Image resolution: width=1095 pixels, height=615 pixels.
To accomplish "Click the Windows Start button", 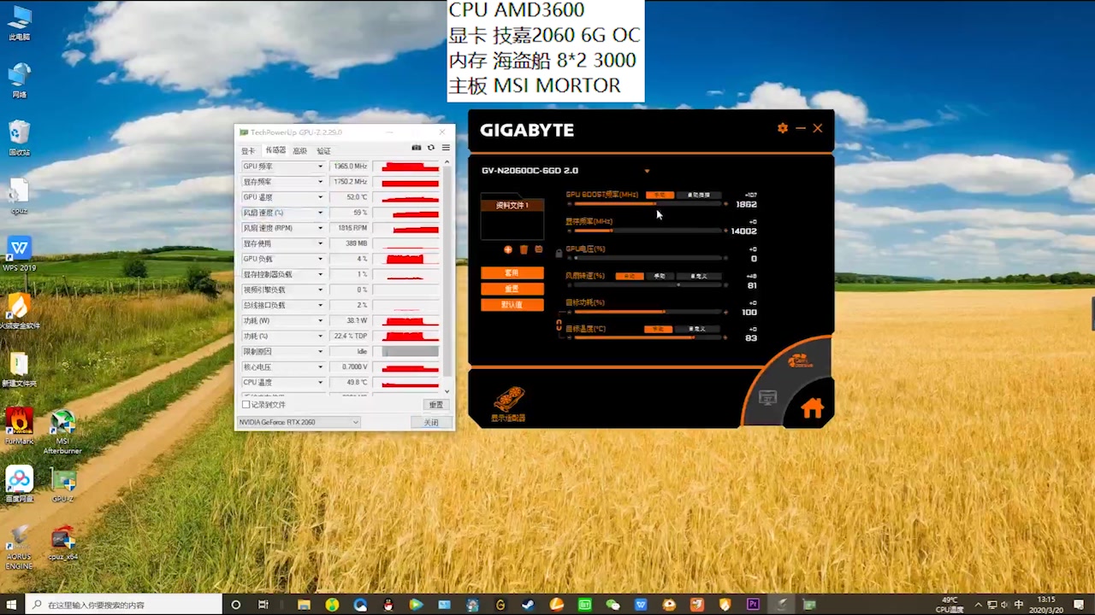I will (13, 605).
